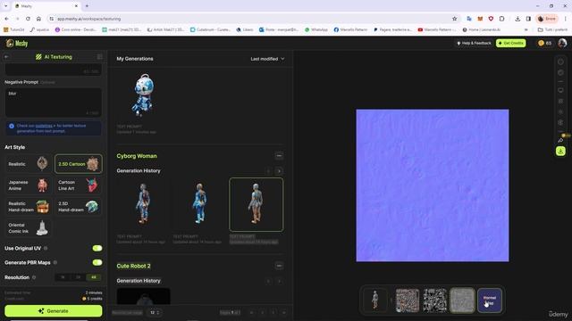Open the guidelines link
Viewport: 572px width, 321px height.
[x=44, y=126]
